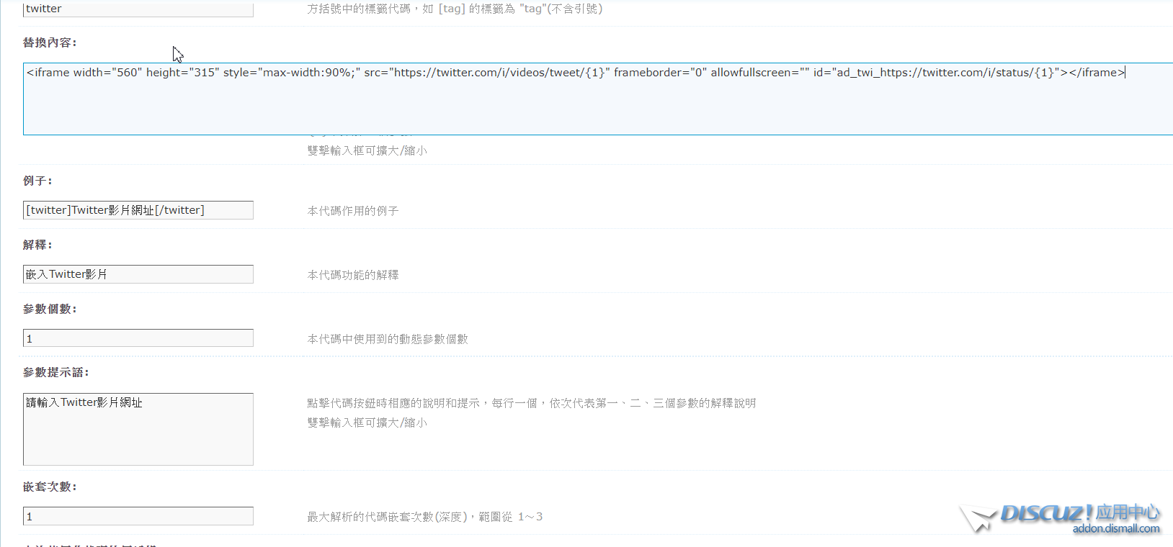
Task: Click the tag code hint mentioning [tag]
Action: click(x=454, y=9)
